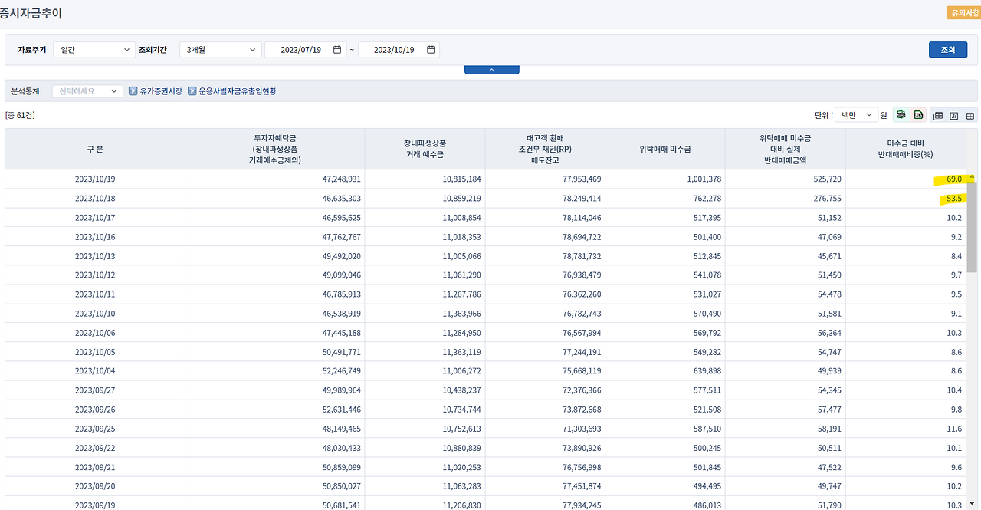This screenshot has height=510, width=981.
Task: Collapse the search panel with chevron bar
Action: click(491, 70)
